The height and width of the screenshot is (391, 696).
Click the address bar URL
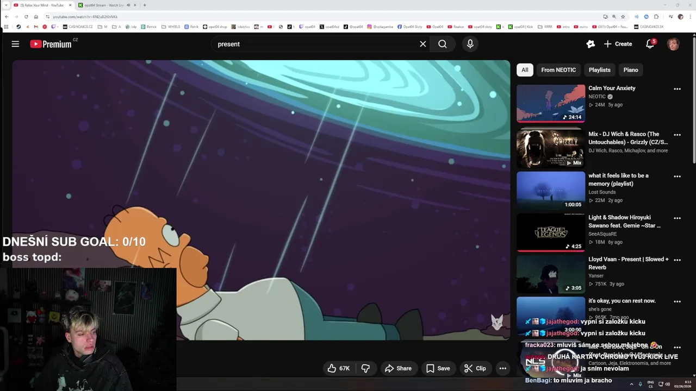pos(85,17)
